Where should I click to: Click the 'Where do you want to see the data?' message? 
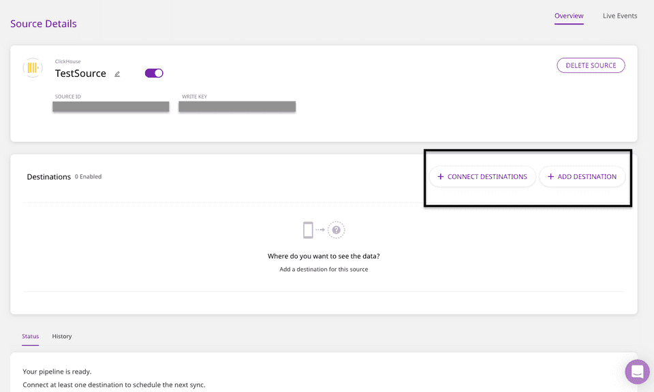tap(324, 257)
